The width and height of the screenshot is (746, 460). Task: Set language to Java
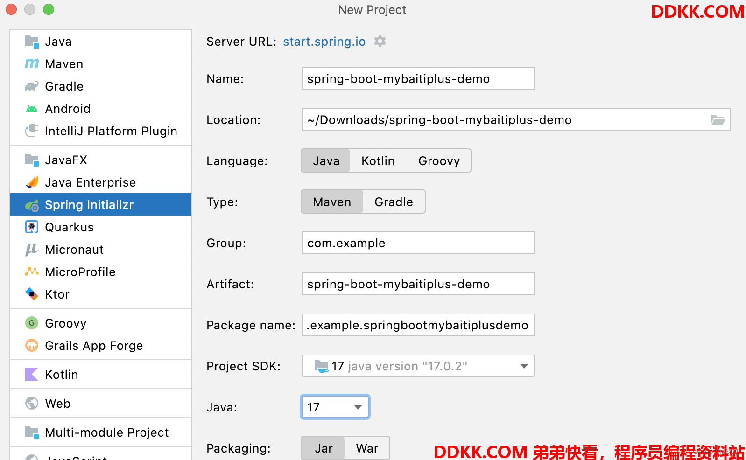pos(326,161)
